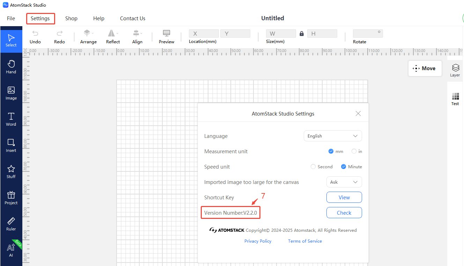464x266 pixels.
Task: Open the Project gift box panel
Action: tap(11, 198)
